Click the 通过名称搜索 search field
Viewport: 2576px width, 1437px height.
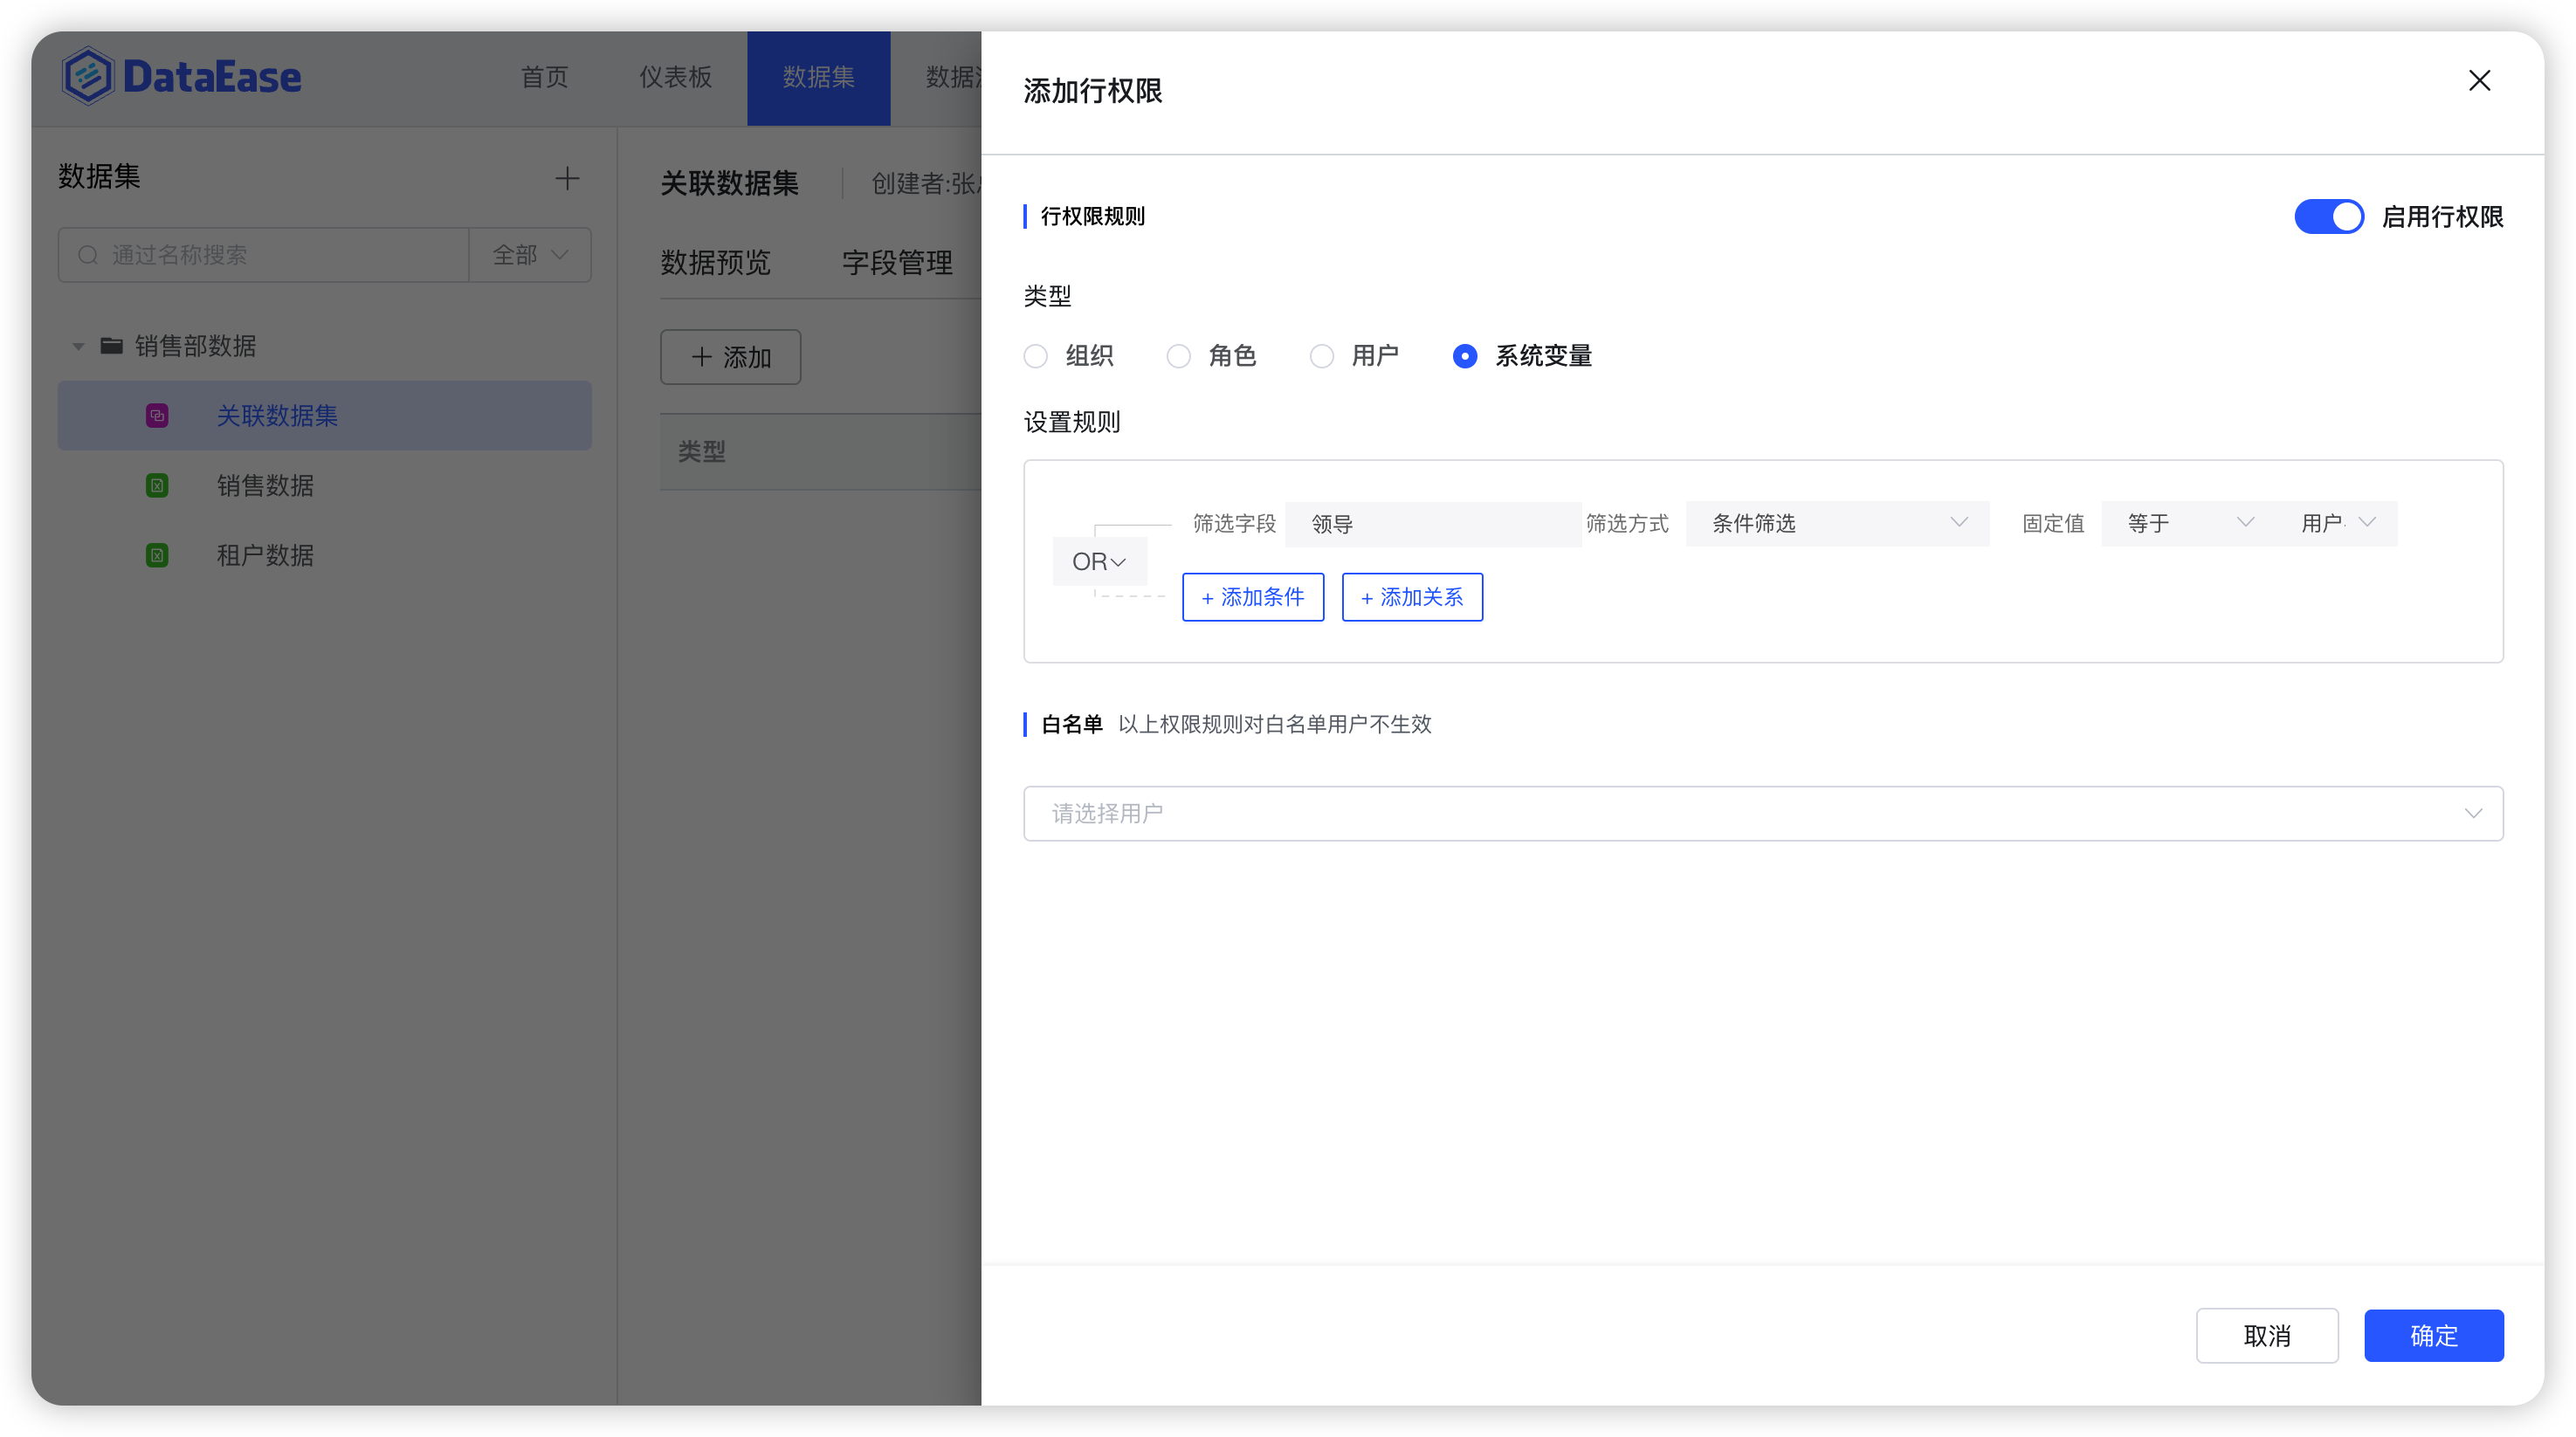pos(264,255)
